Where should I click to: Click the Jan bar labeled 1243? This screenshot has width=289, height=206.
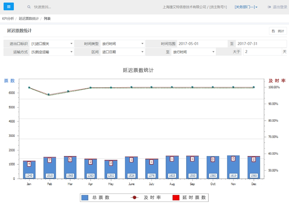(x=29, y=170)
